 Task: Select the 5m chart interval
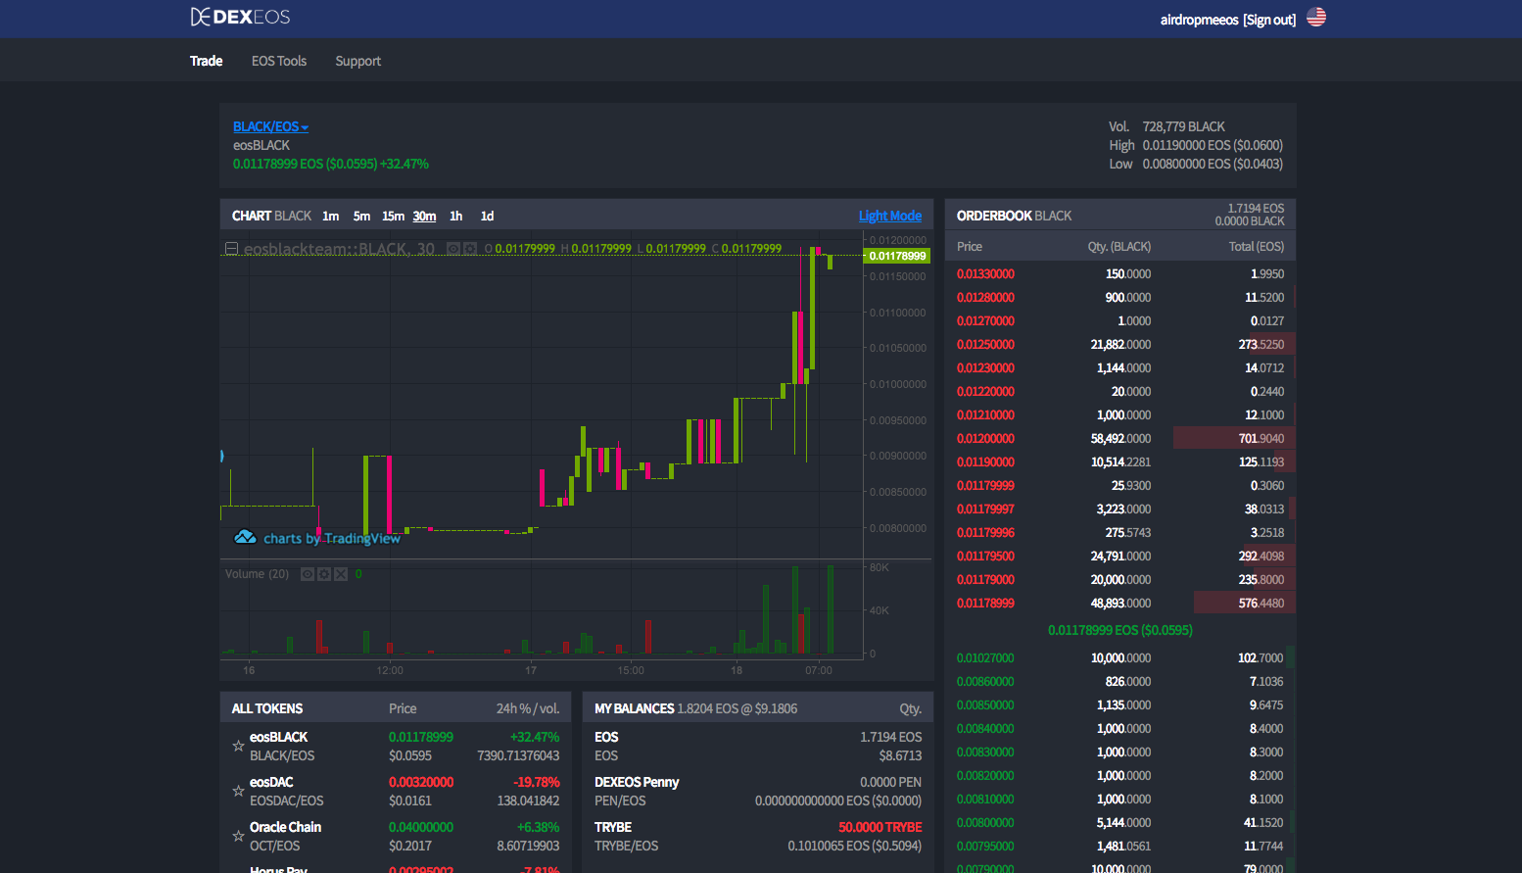(361, 216)
